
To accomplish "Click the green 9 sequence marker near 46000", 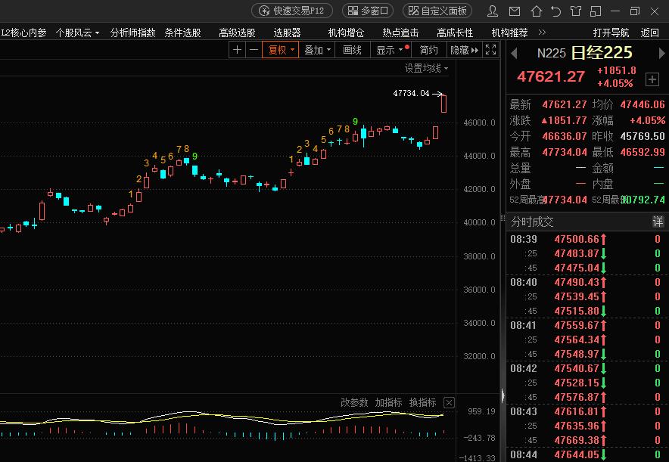I will click(x=355, y=122).
